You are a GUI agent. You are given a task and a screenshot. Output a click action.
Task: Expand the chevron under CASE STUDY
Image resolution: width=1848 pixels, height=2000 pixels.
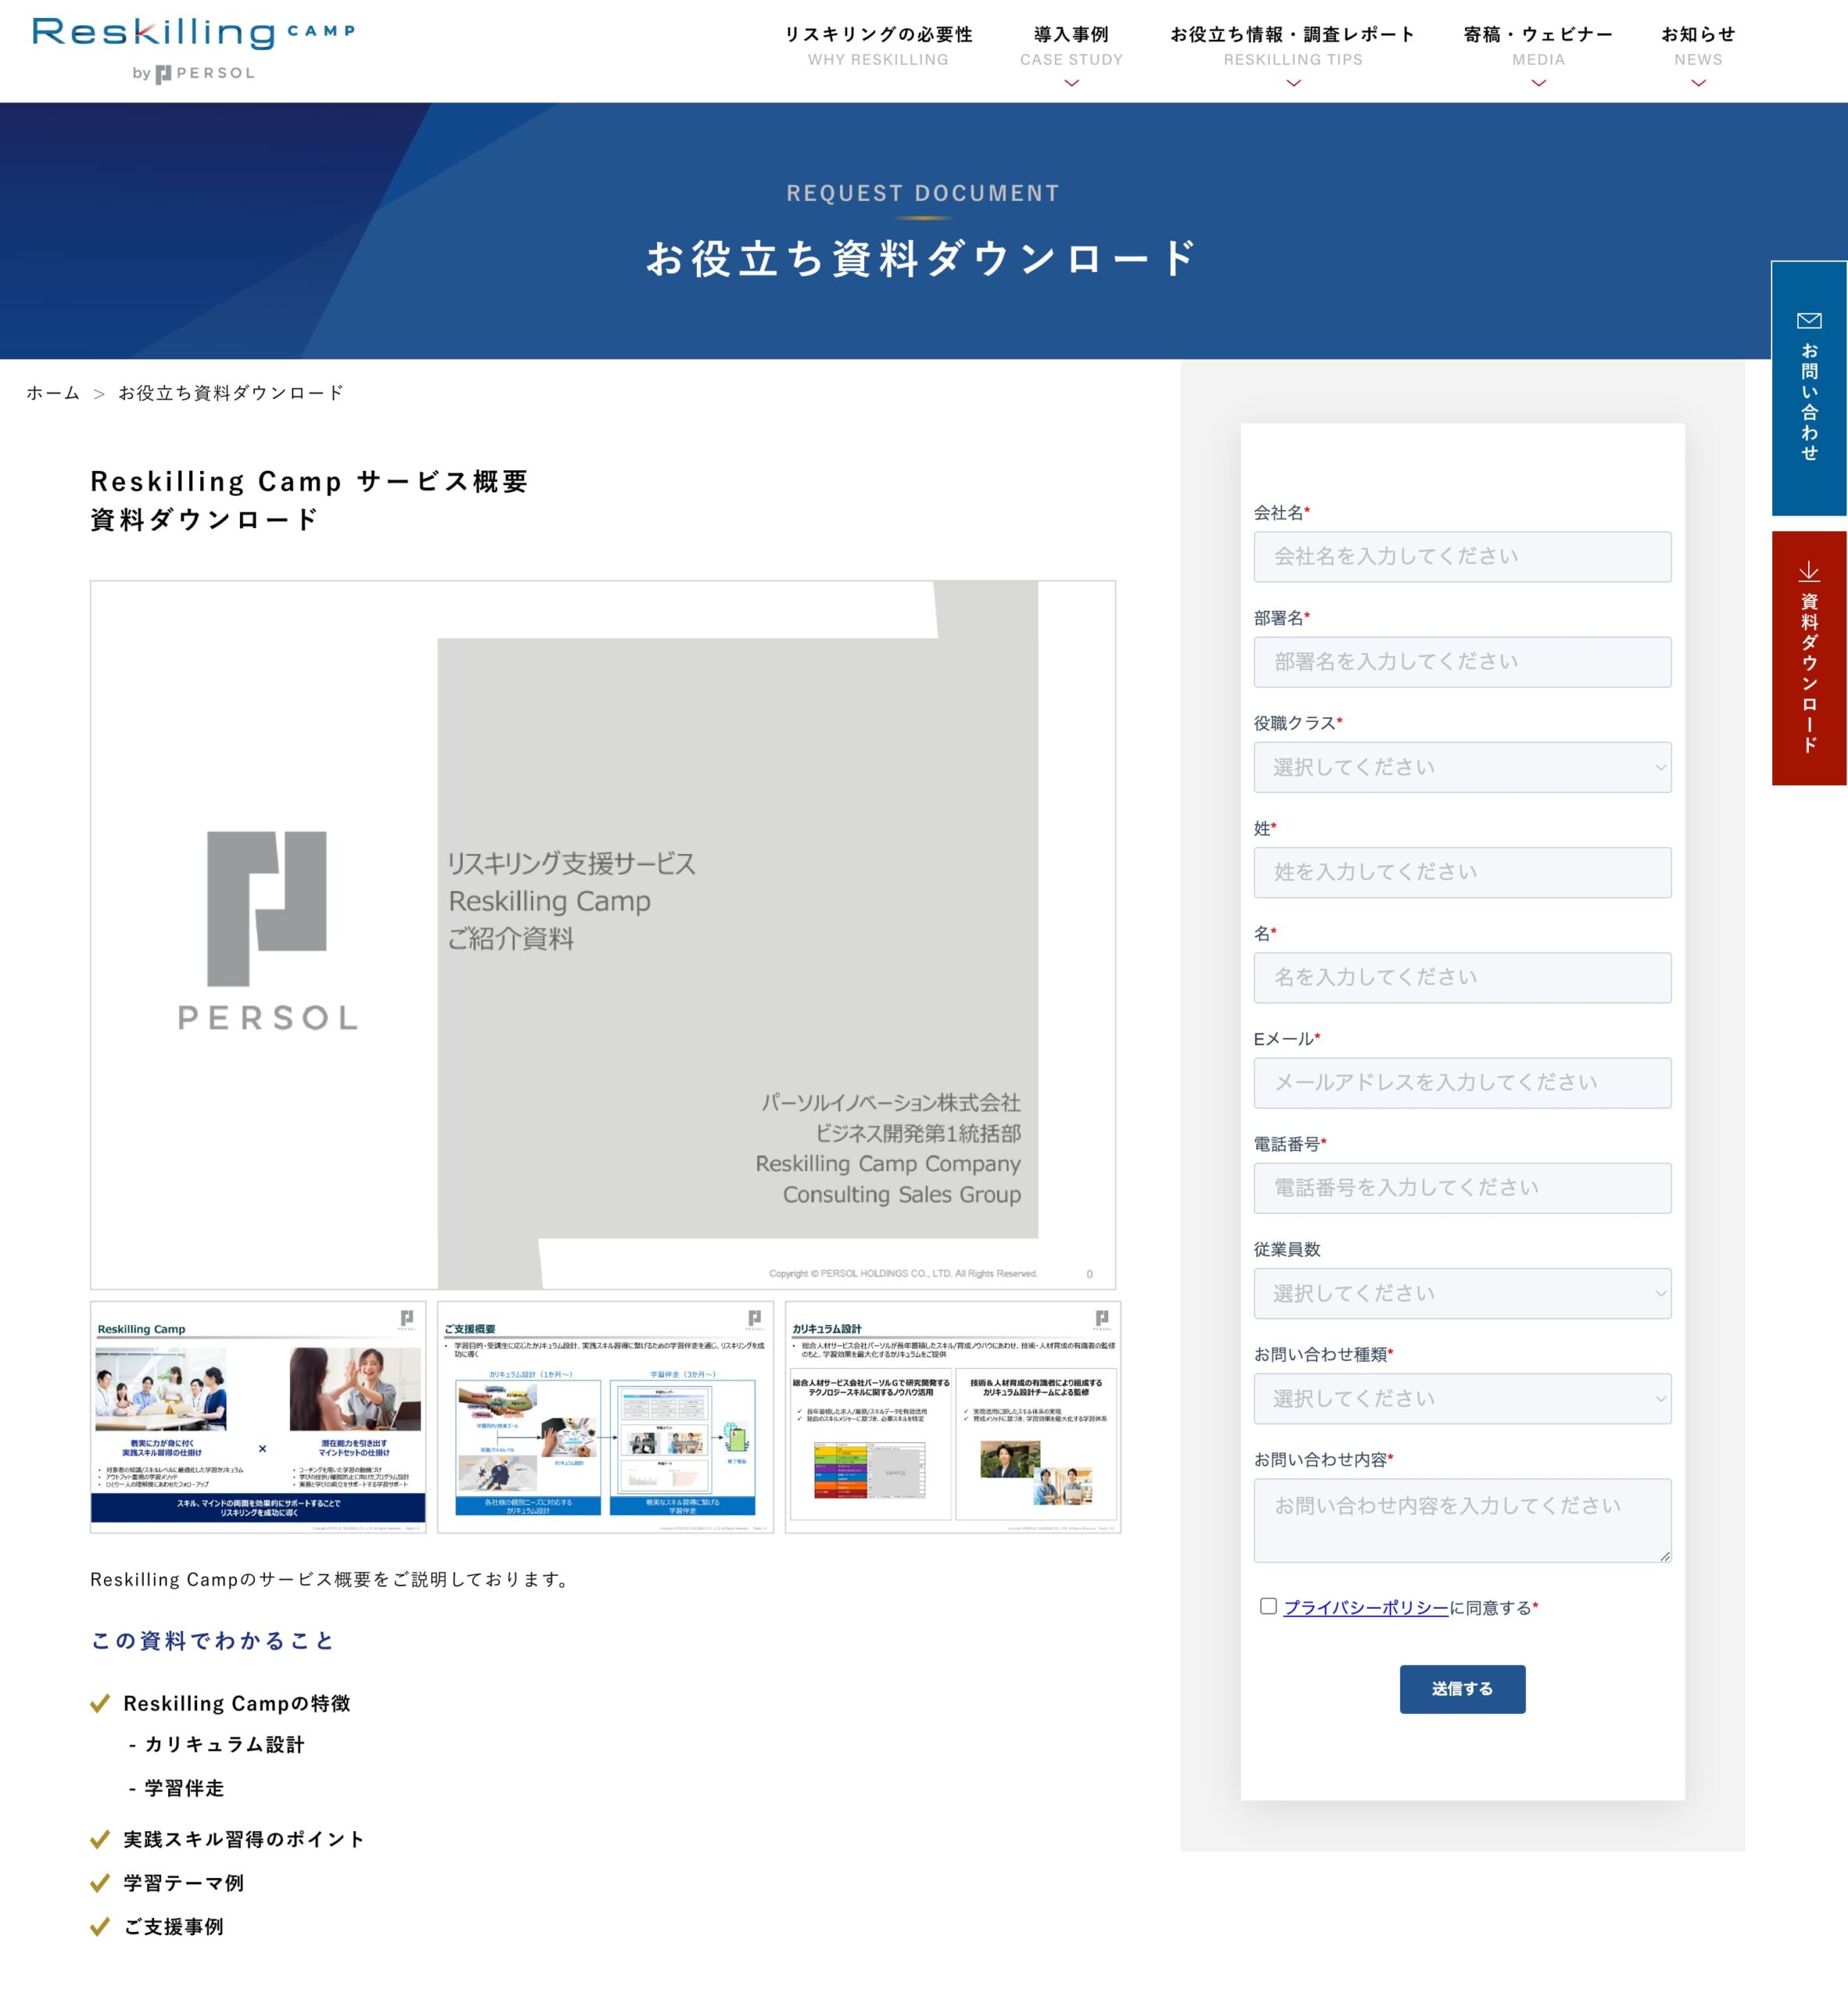tap(1071, 83)
